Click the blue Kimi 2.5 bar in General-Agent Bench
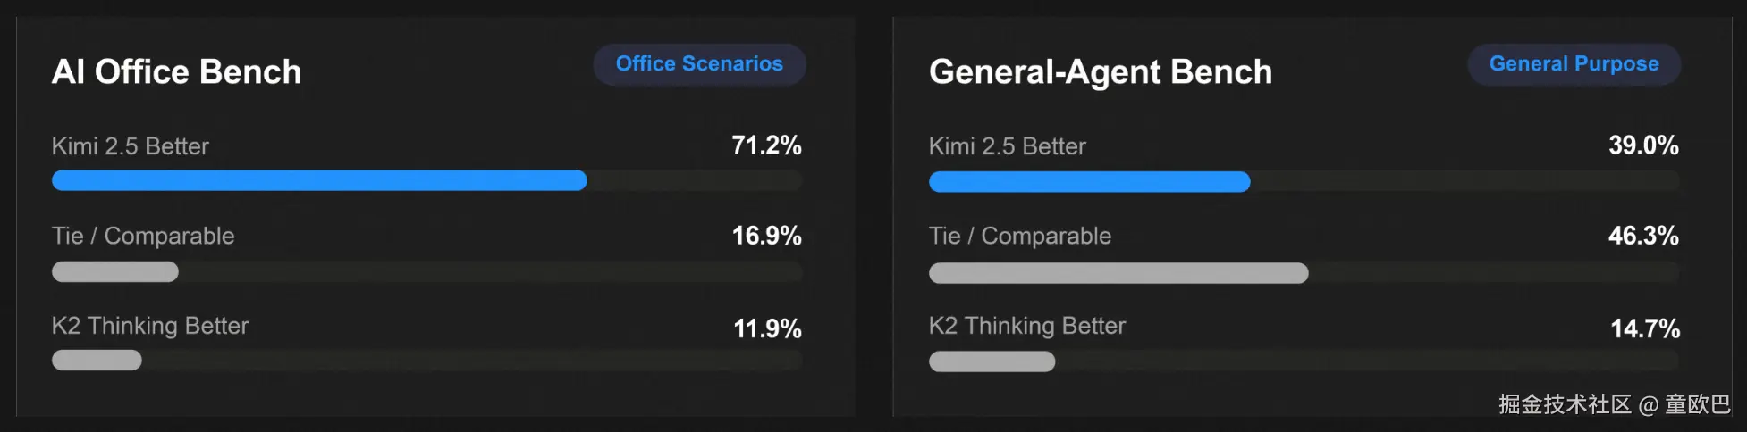The width and height of the screenshot is (1747, 432). pyautogui.click(x=1089, y=182)
